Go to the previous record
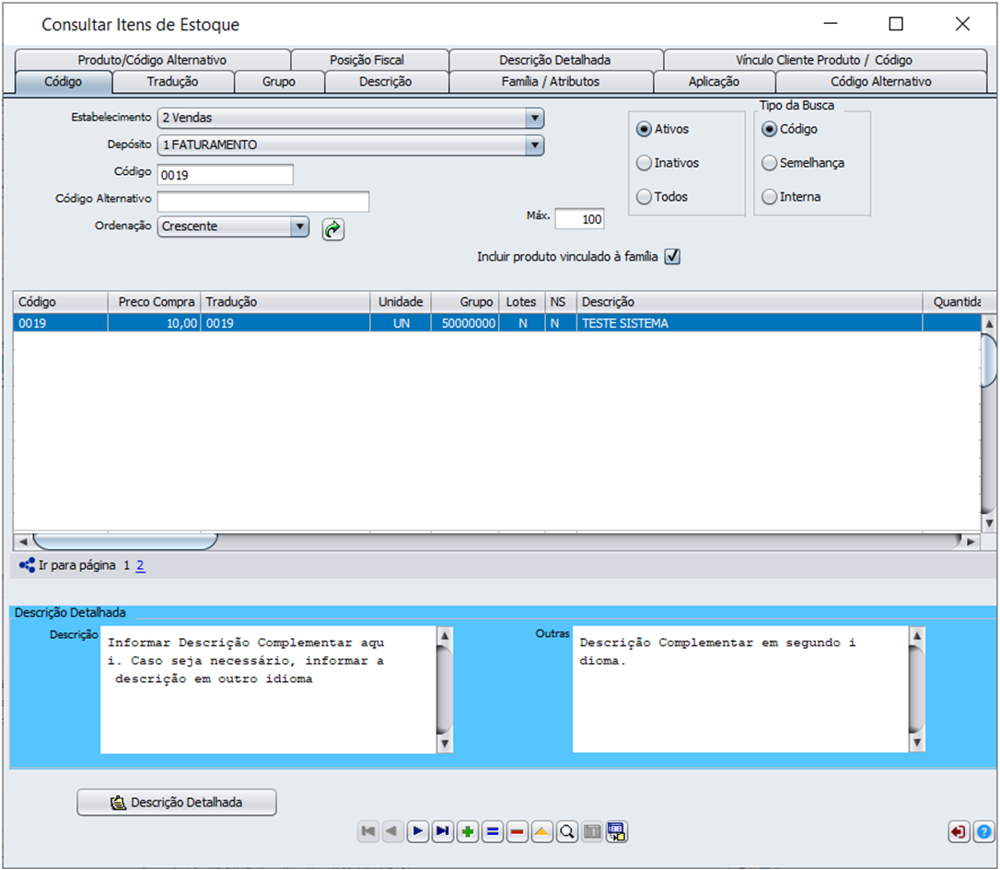Image resolution: width=1000 pixels, height=870 pixels. (393, 831)
